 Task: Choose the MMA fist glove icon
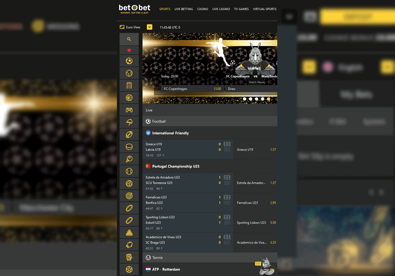[x=129, y=257]
